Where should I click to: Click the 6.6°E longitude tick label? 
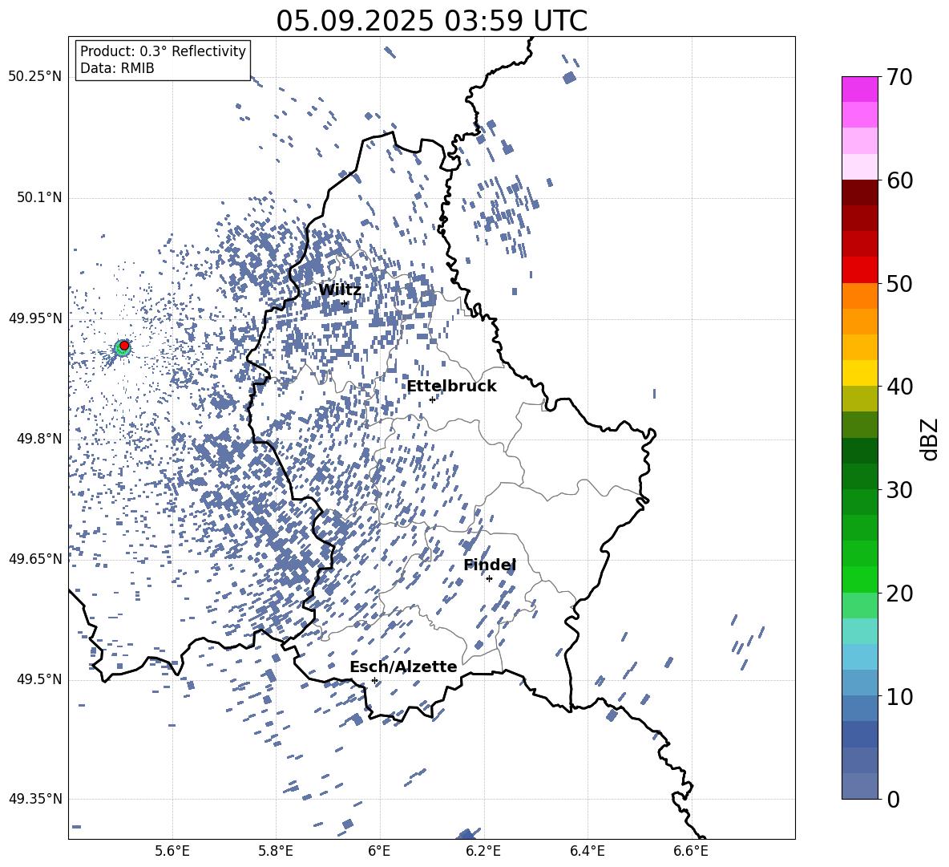tap(691, 851)
